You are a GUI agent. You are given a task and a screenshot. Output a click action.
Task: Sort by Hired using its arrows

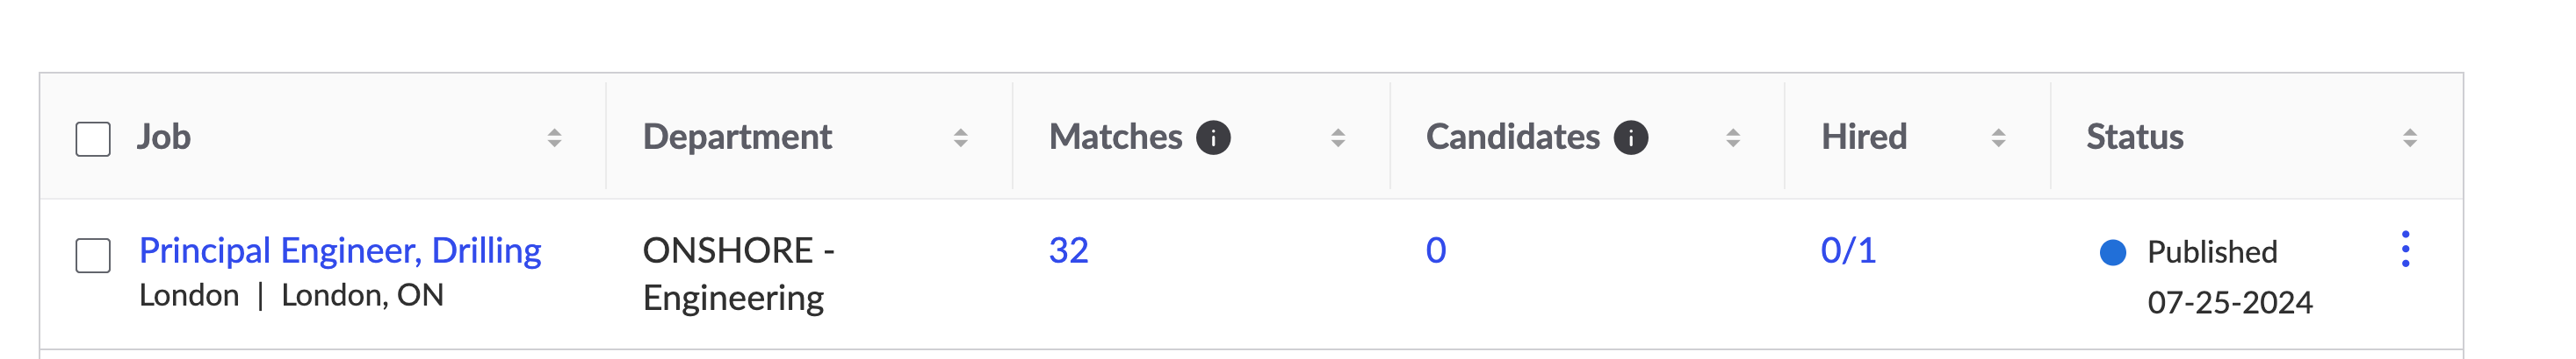[1998, 137]
